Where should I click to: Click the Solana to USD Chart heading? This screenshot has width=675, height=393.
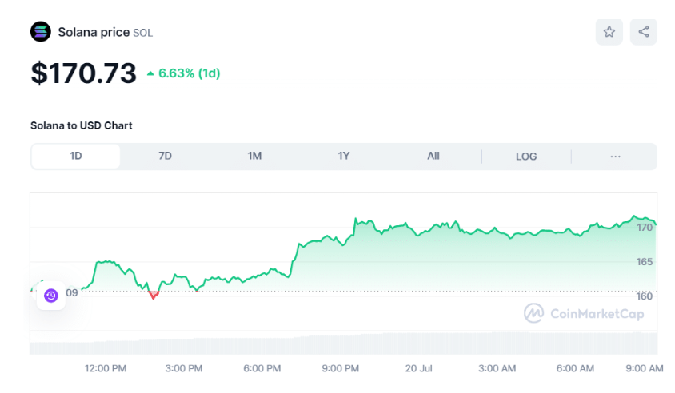pos(82,125)
